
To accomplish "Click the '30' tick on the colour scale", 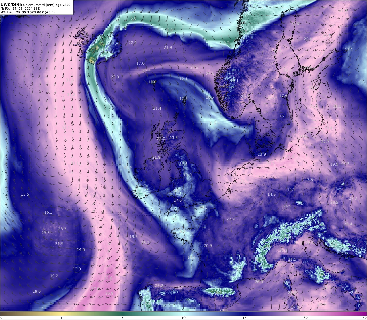I will pos(306,318).
